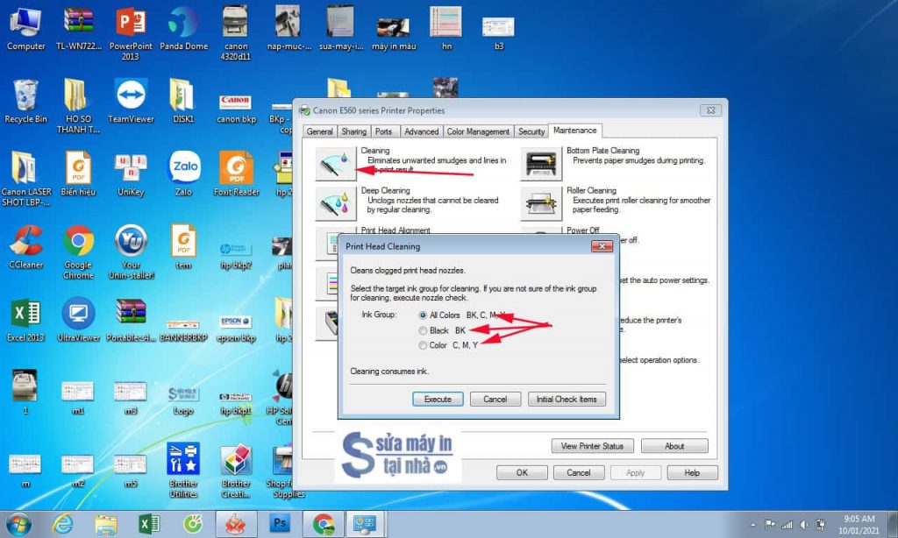Switch to the Security tab
This screenshot has width=898, height=538.
tap(531, 131)
